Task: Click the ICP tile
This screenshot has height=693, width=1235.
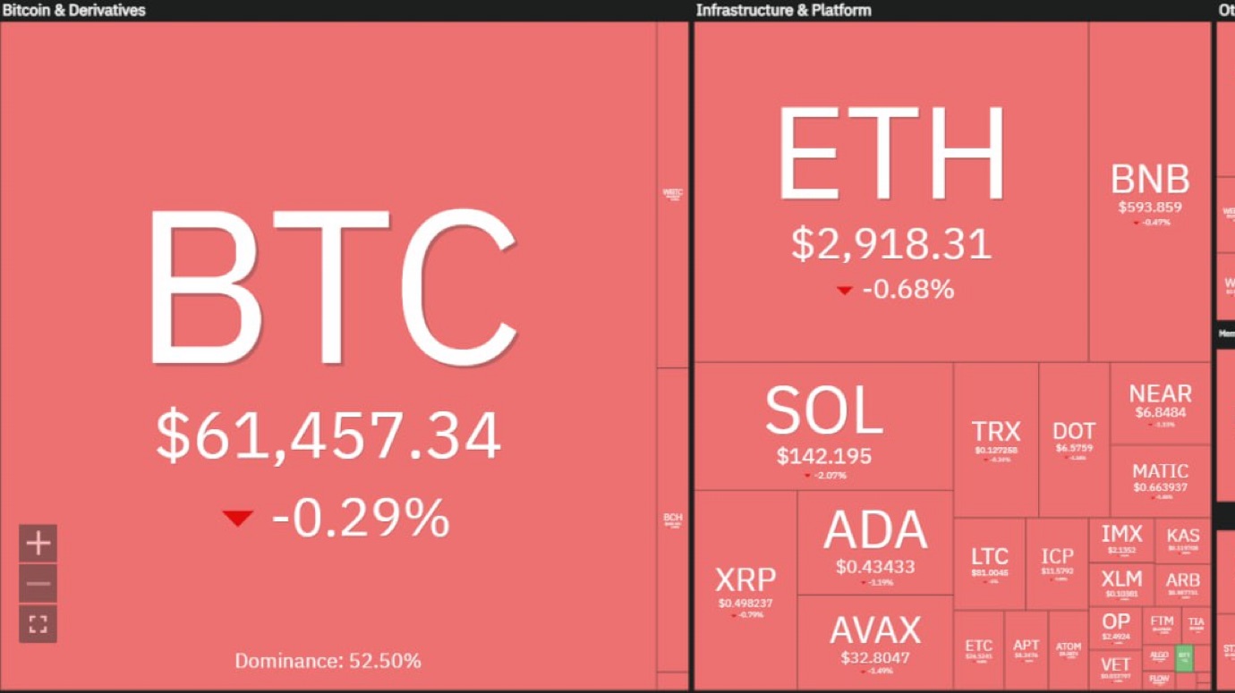Action: pyautogui.click(x=1057, y=563)
